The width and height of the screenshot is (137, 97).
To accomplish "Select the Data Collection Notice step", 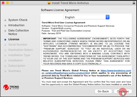I will coord(18,32).
